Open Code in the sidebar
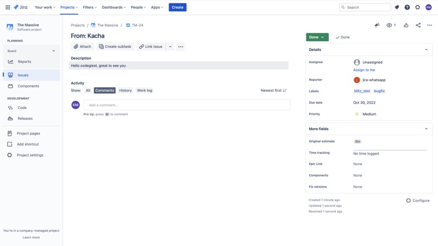The image size is (438, 246). click(32, 108)
